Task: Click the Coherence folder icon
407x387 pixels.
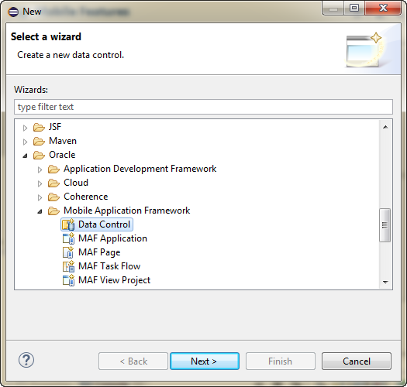Action: [53, 197]
